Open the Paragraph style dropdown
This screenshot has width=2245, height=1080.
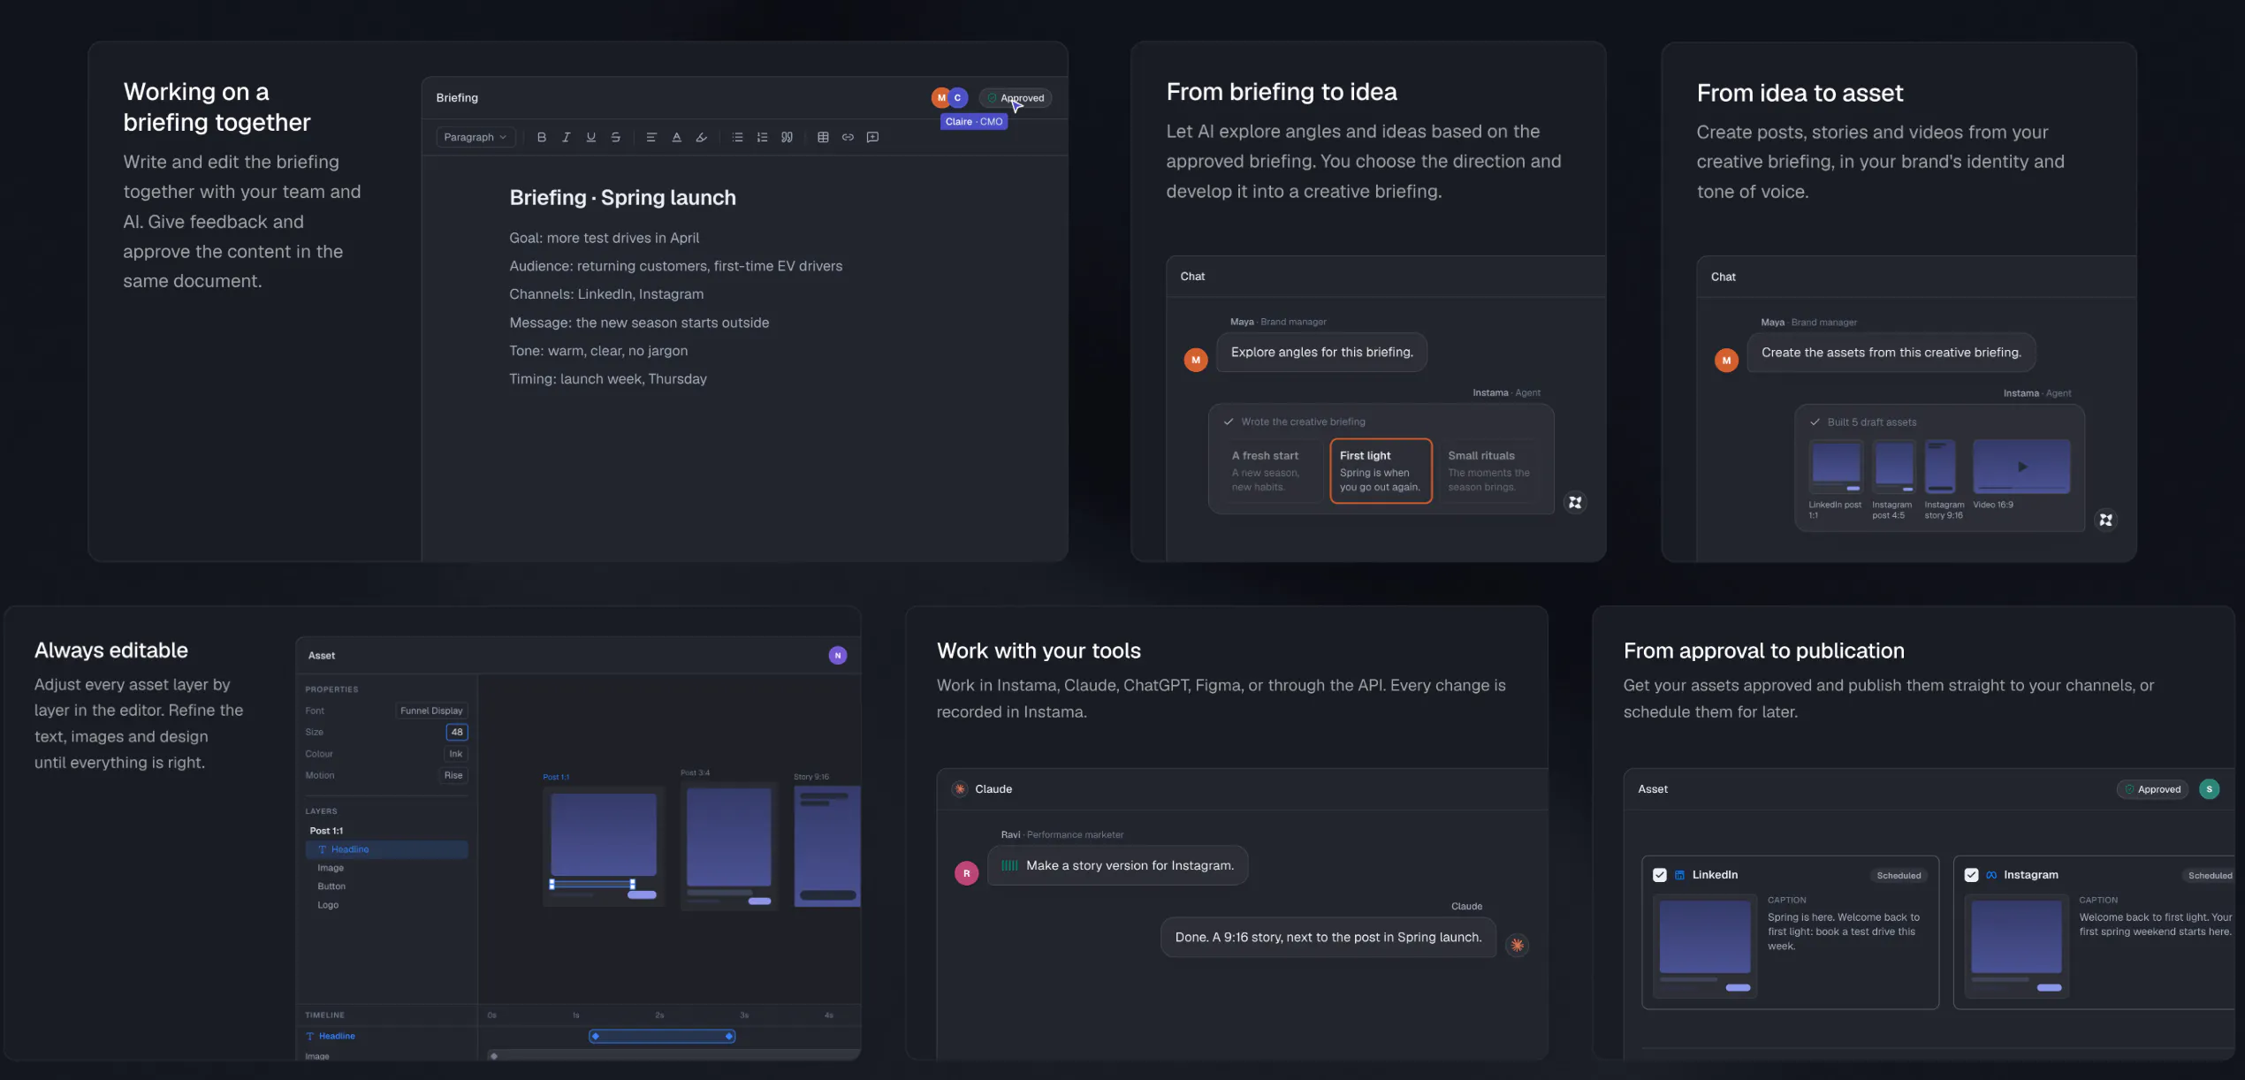pyautogui.click(x=476, y=137)
